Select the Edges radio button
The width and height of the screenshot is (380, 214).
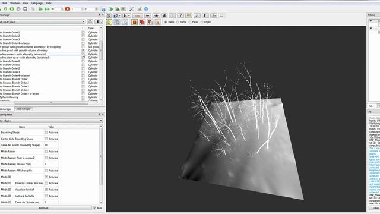[x=202, y=22]
